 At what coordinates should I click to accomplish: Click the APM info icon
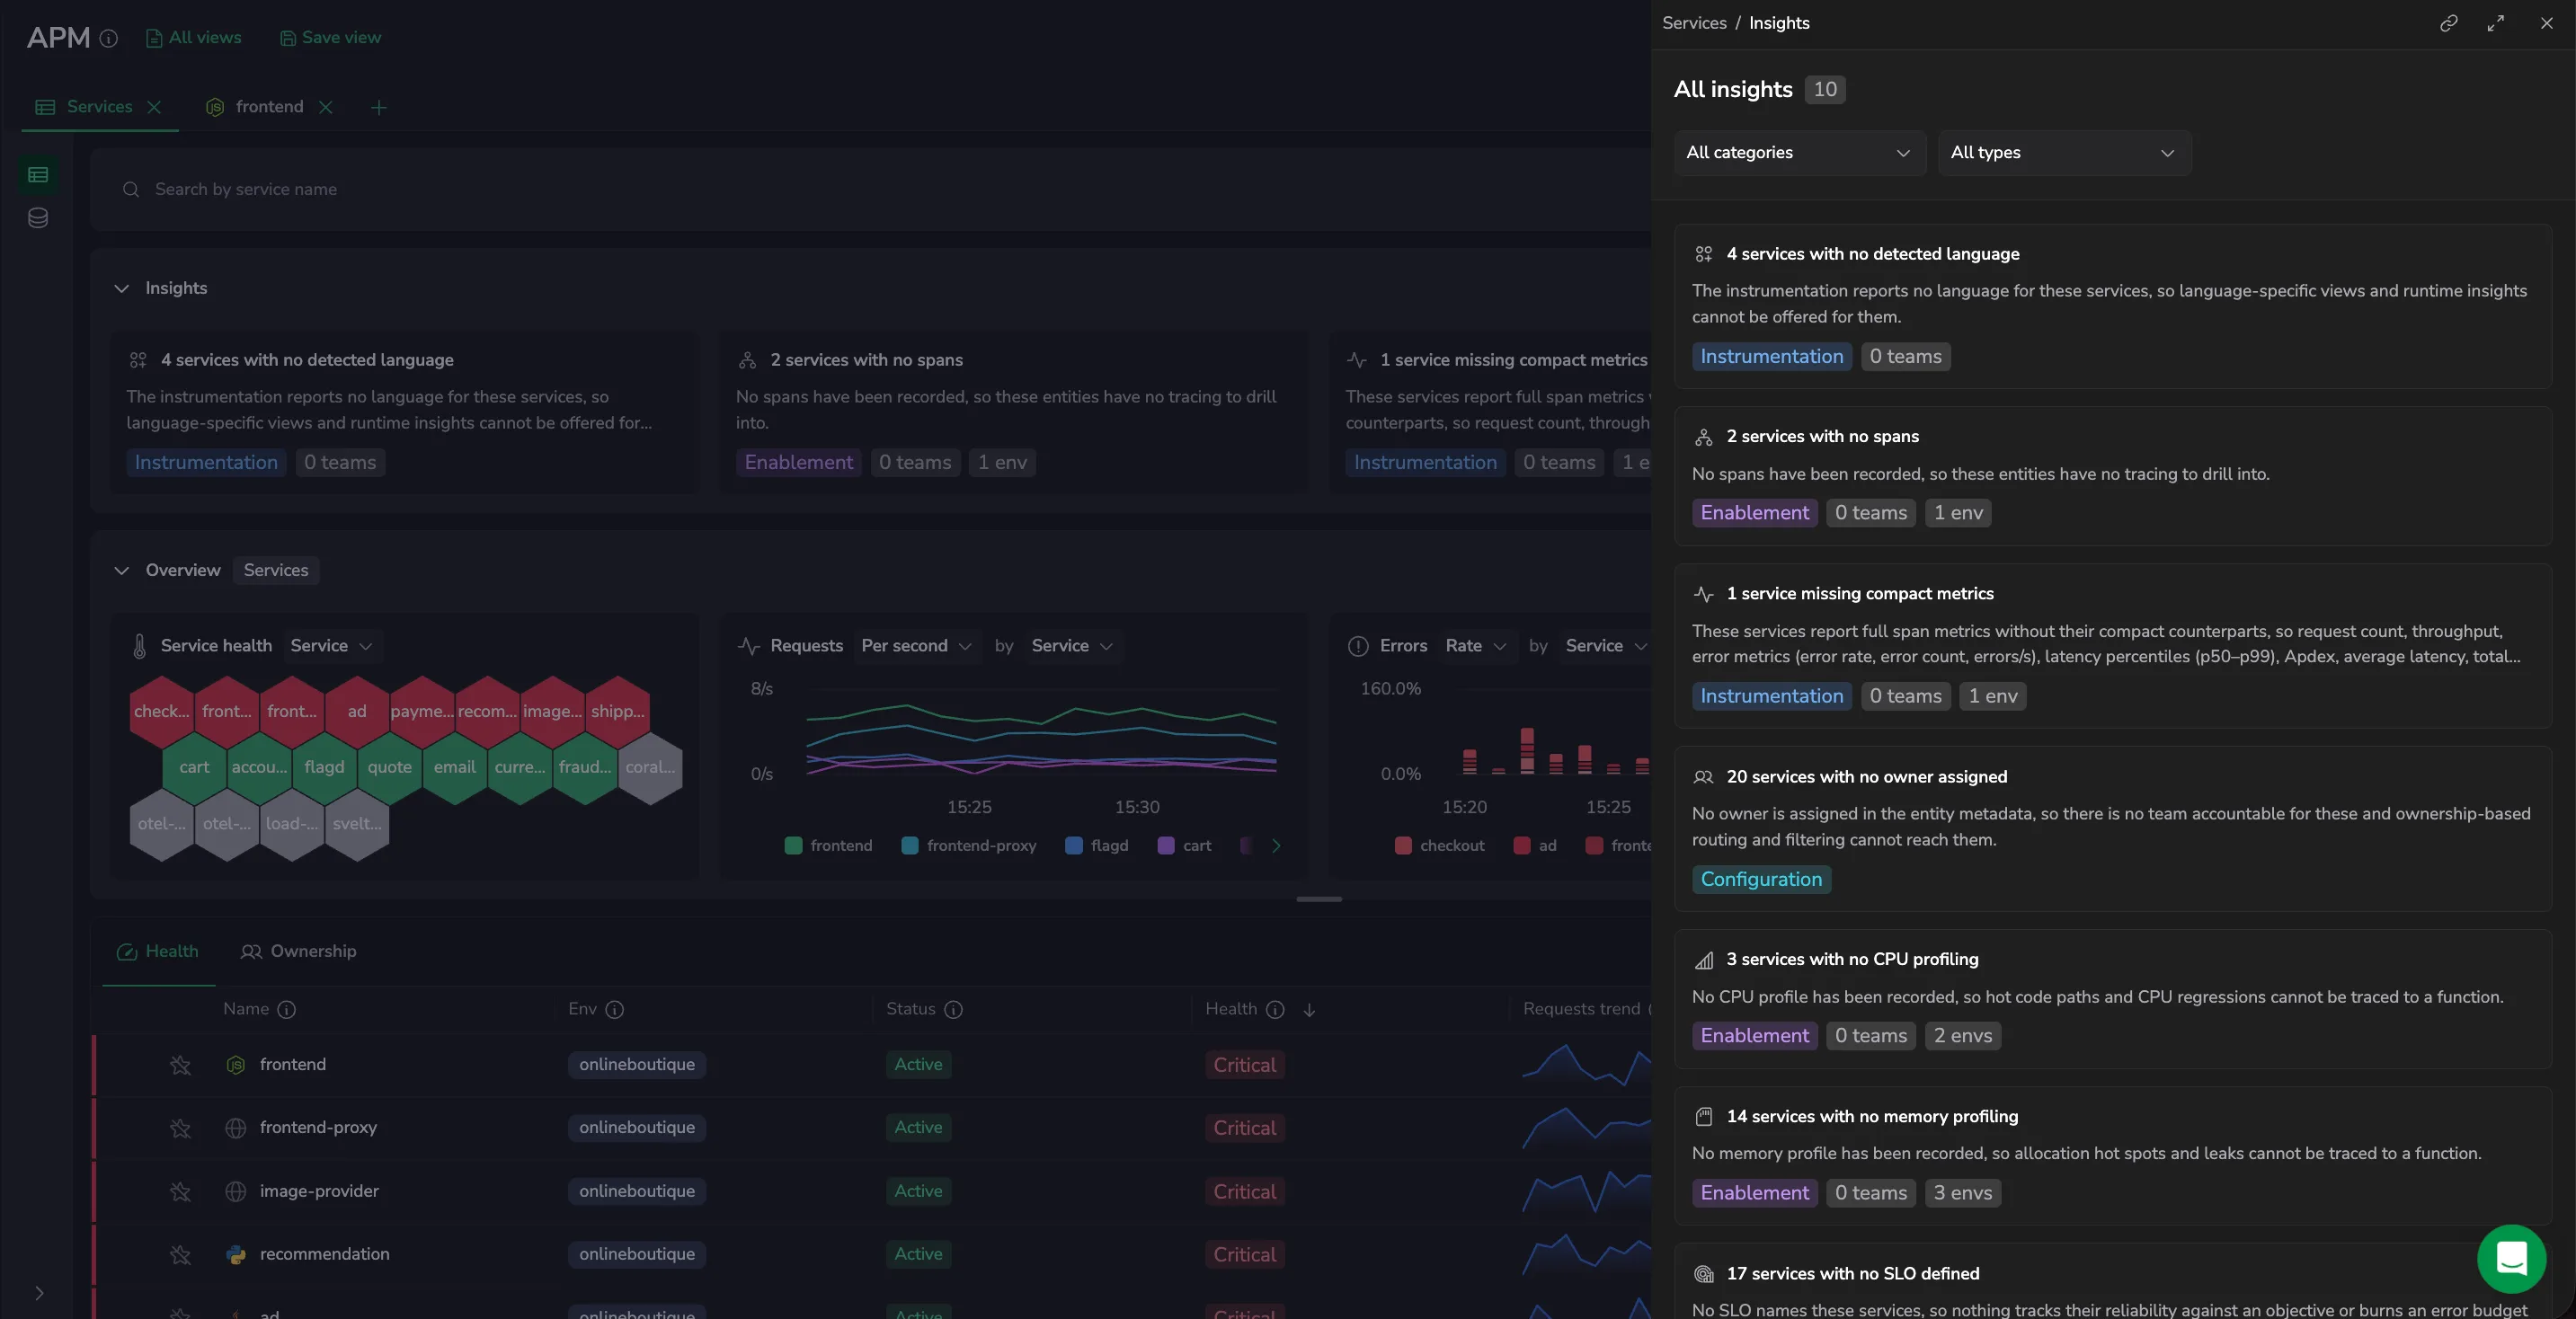(109, 38)
